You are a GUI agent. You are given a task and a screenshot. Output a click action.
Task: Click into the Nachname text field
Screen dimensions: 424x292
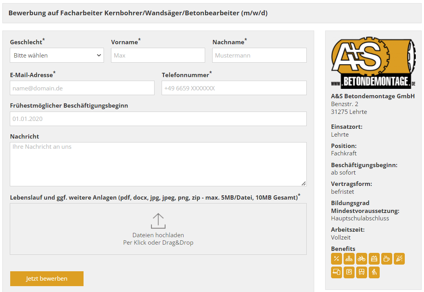(x=259, y=56)
